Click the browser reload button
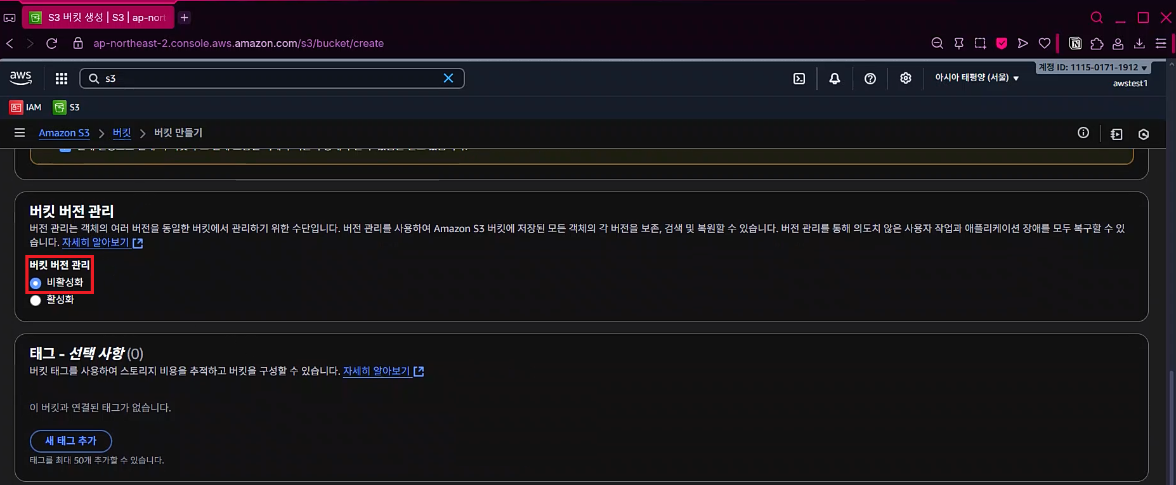Image resolution: width=1176 pixels, height=485 pixels. coord(52,43)
